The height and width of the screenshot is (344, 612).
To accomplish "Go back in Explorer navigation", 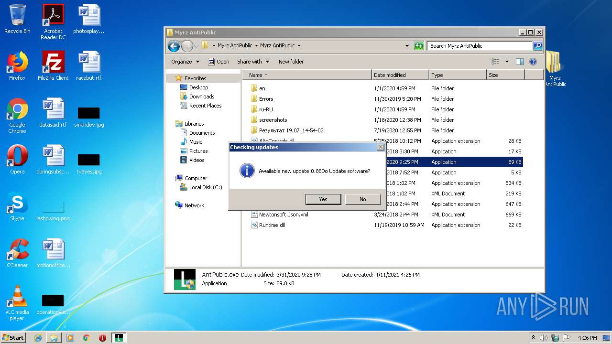I will click(174, 46).
